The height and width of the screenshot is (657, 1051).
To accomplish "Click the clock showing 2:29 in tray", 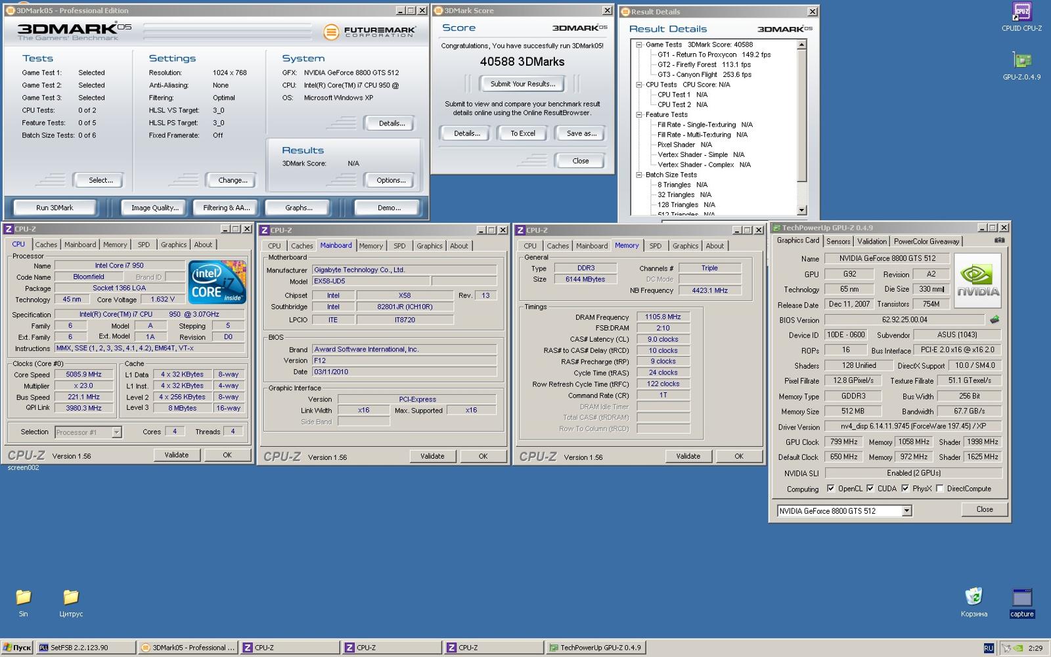I will 1035,648.
